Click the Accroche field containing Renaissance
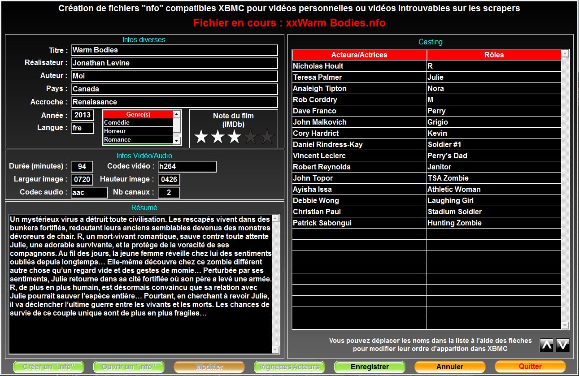Image resolution: width=579 pixels, height=376 pixels. [x=174, y=102]
